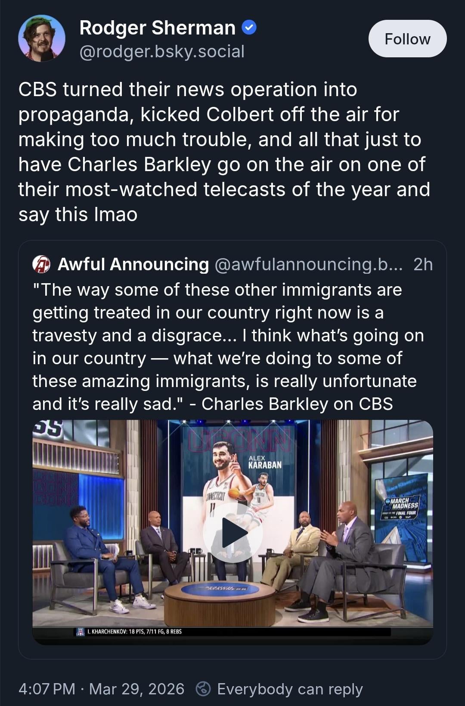Image resolution: width=465 pixels, height=706 pixels.
Task: Open the Awful Announcing logo avatar
Action: (42, 264)
